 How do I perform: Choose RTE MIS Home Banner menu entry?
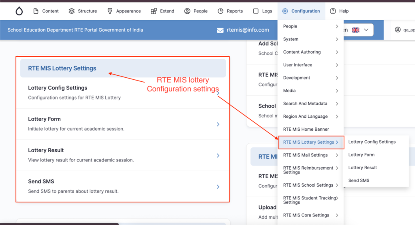[306, 129]
